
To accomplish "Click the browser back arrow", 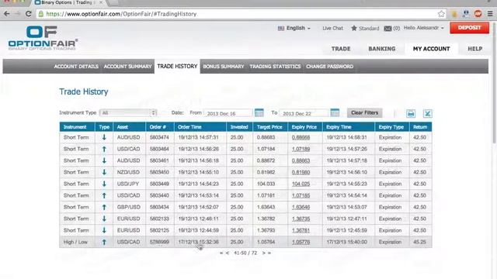I will (x=7, y=14).
